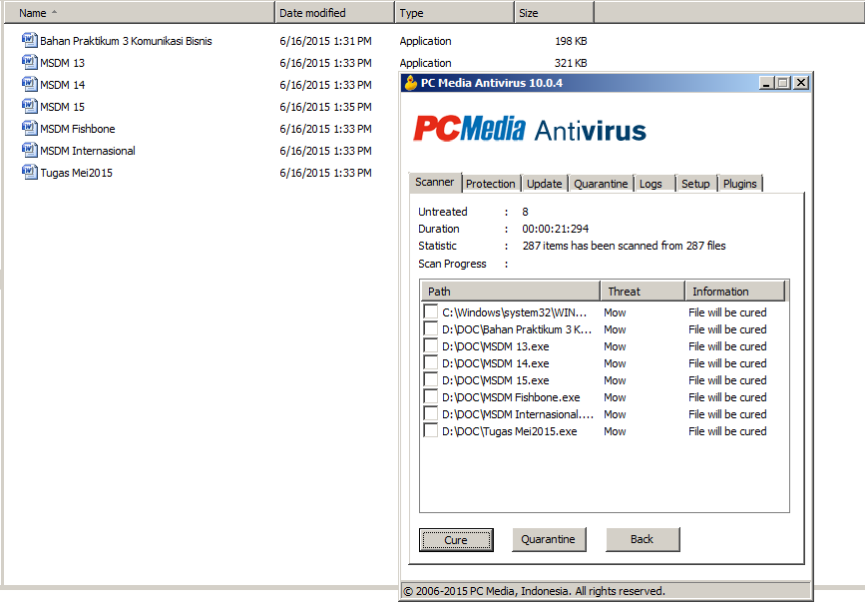Tick checkbox for D:\DOC\Bahan Praktikum 3 K... row

430,328
